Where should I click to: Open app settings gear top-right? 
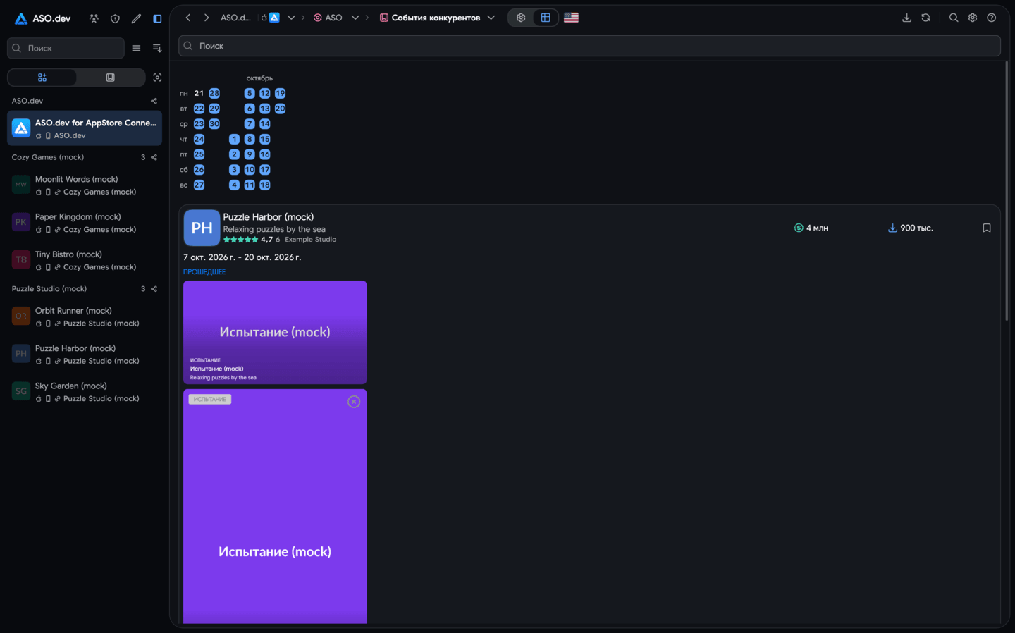973,18
